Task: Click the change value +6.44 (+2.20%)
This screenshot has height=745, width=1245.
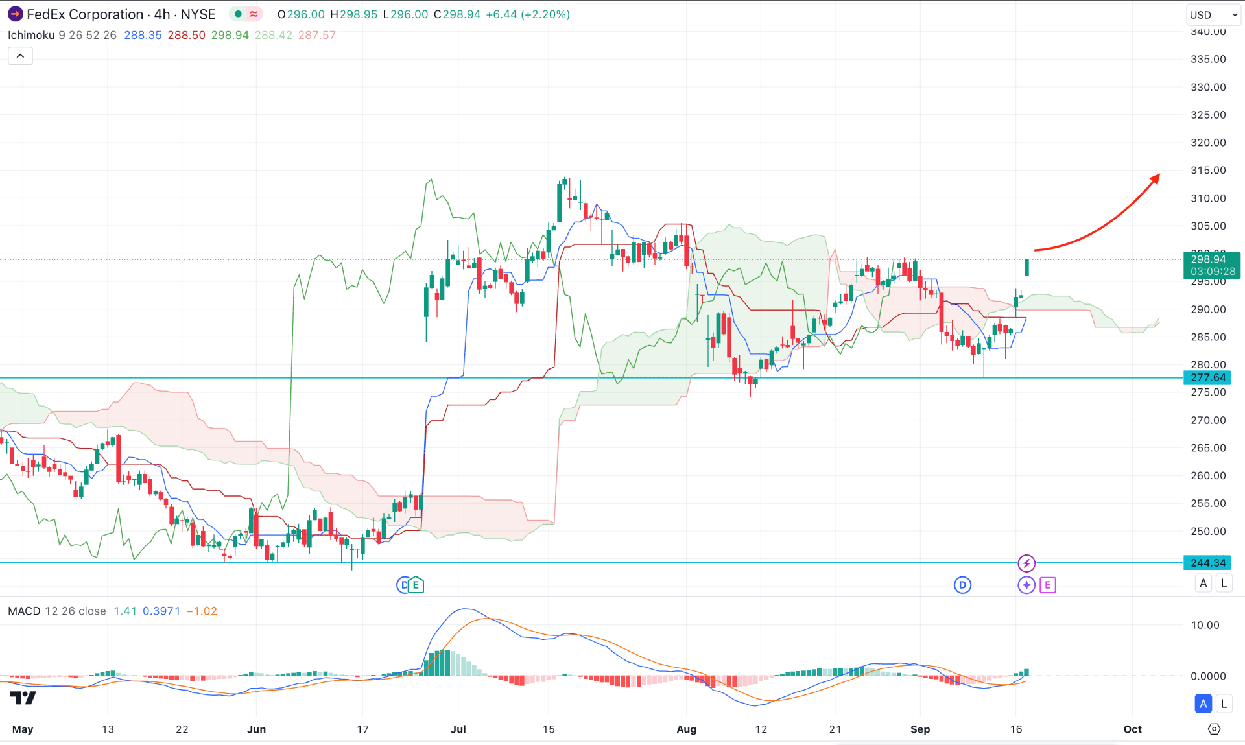Action: coord(528,14)
